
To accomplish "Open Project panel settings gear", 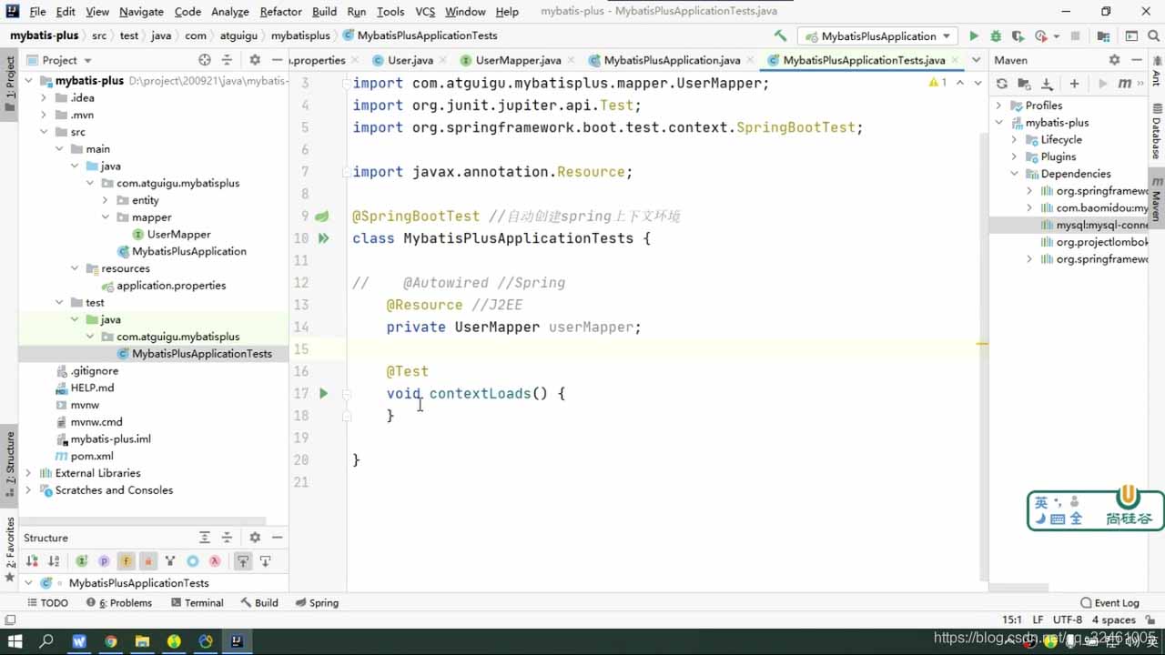I will [255, 60].
